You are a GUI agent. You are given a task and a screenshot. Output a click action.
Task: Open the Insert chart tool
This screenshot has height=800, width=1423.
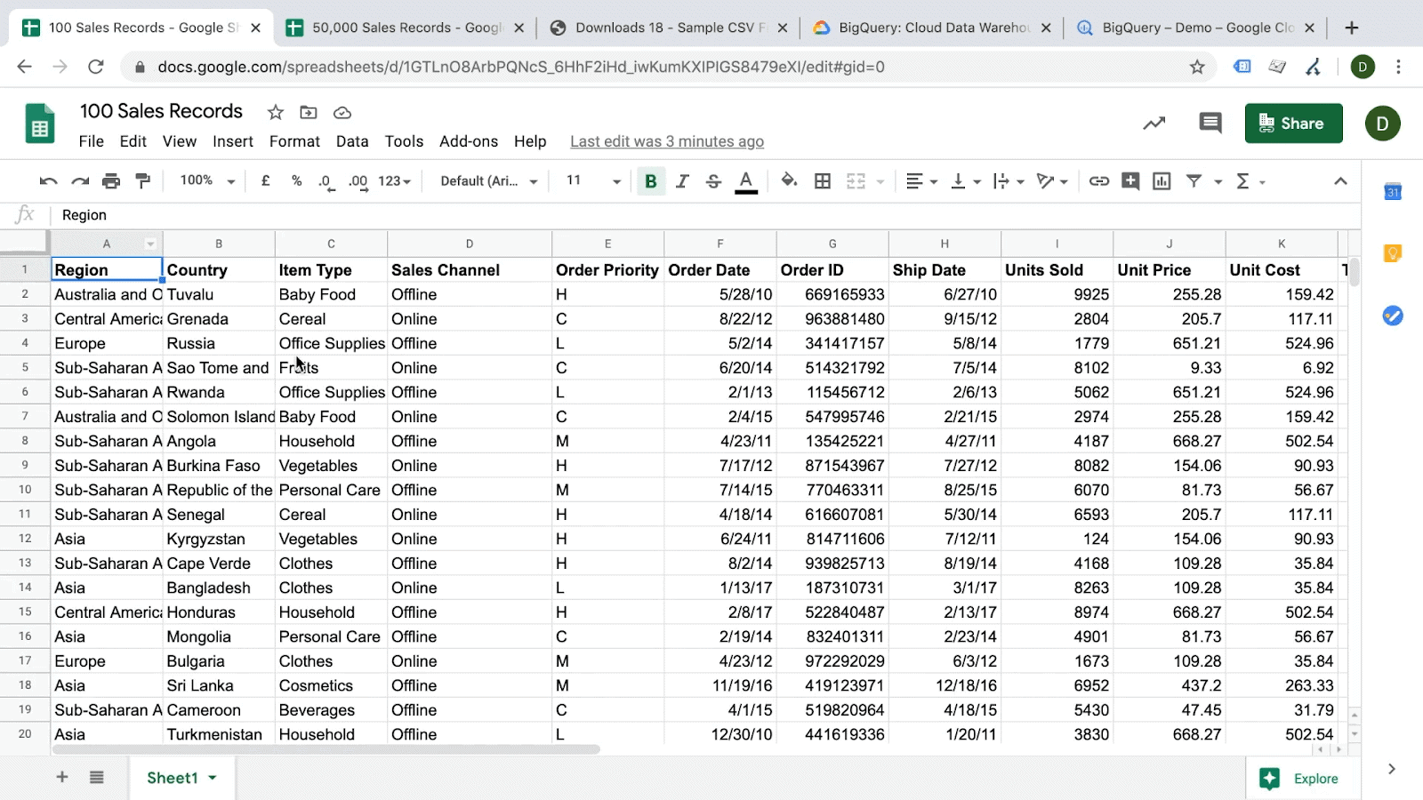(1162, 180)
